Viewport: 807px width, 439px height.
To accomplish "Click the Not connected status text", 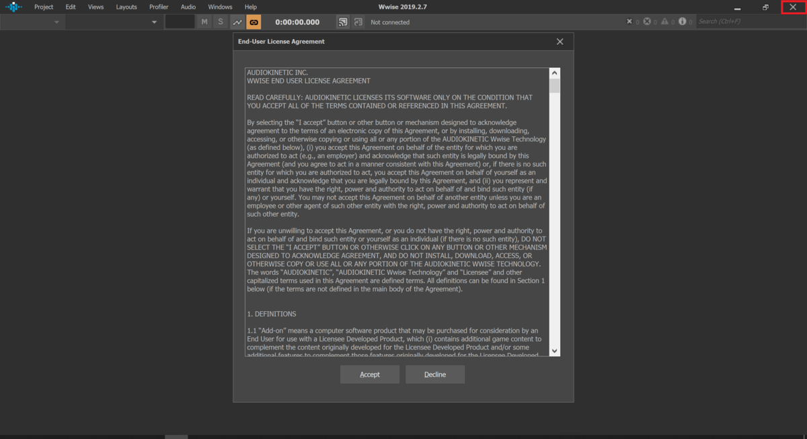I will coord(390,22).
